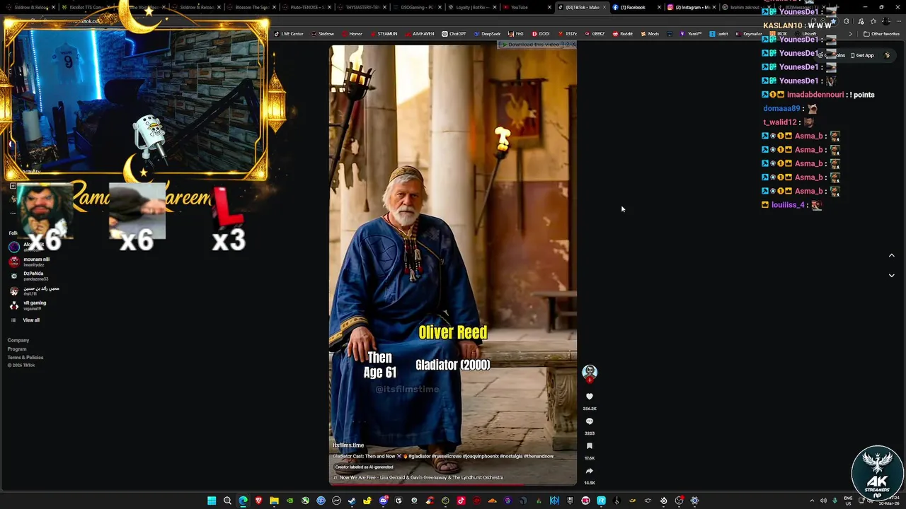Screen dimensions: 906x509
Task: Open the STEAMUN bookmark
Action: pyautogui.click(x=383, y=34)
